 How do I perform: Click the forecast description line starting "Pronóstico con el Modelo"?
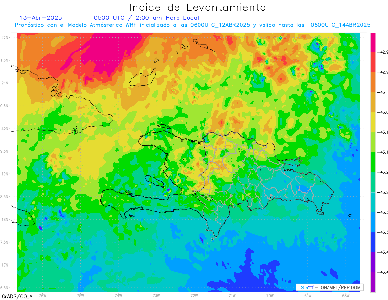point(192,25)
